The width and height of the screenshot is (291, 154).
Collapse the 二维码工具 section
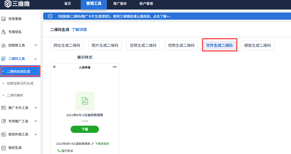35,59
